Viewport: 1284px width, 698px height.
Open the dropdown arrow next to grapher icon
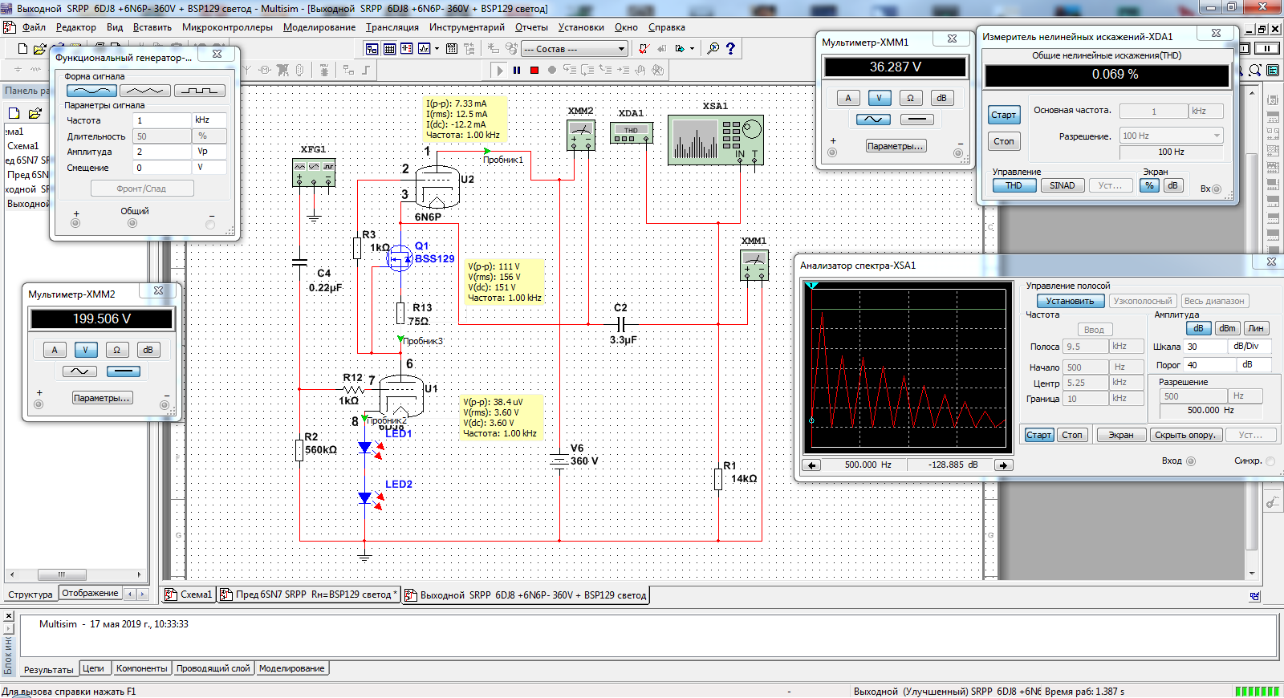point(437,49)
